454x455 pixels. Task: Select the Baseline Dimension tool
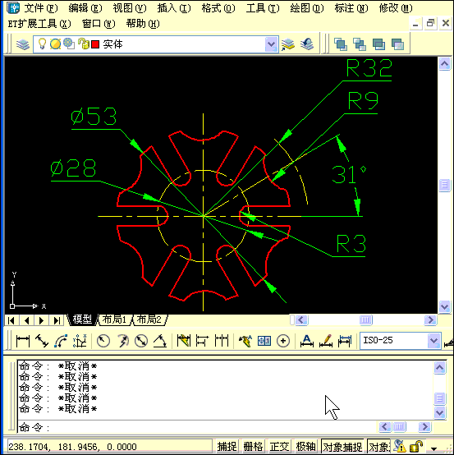coord(203,341)
